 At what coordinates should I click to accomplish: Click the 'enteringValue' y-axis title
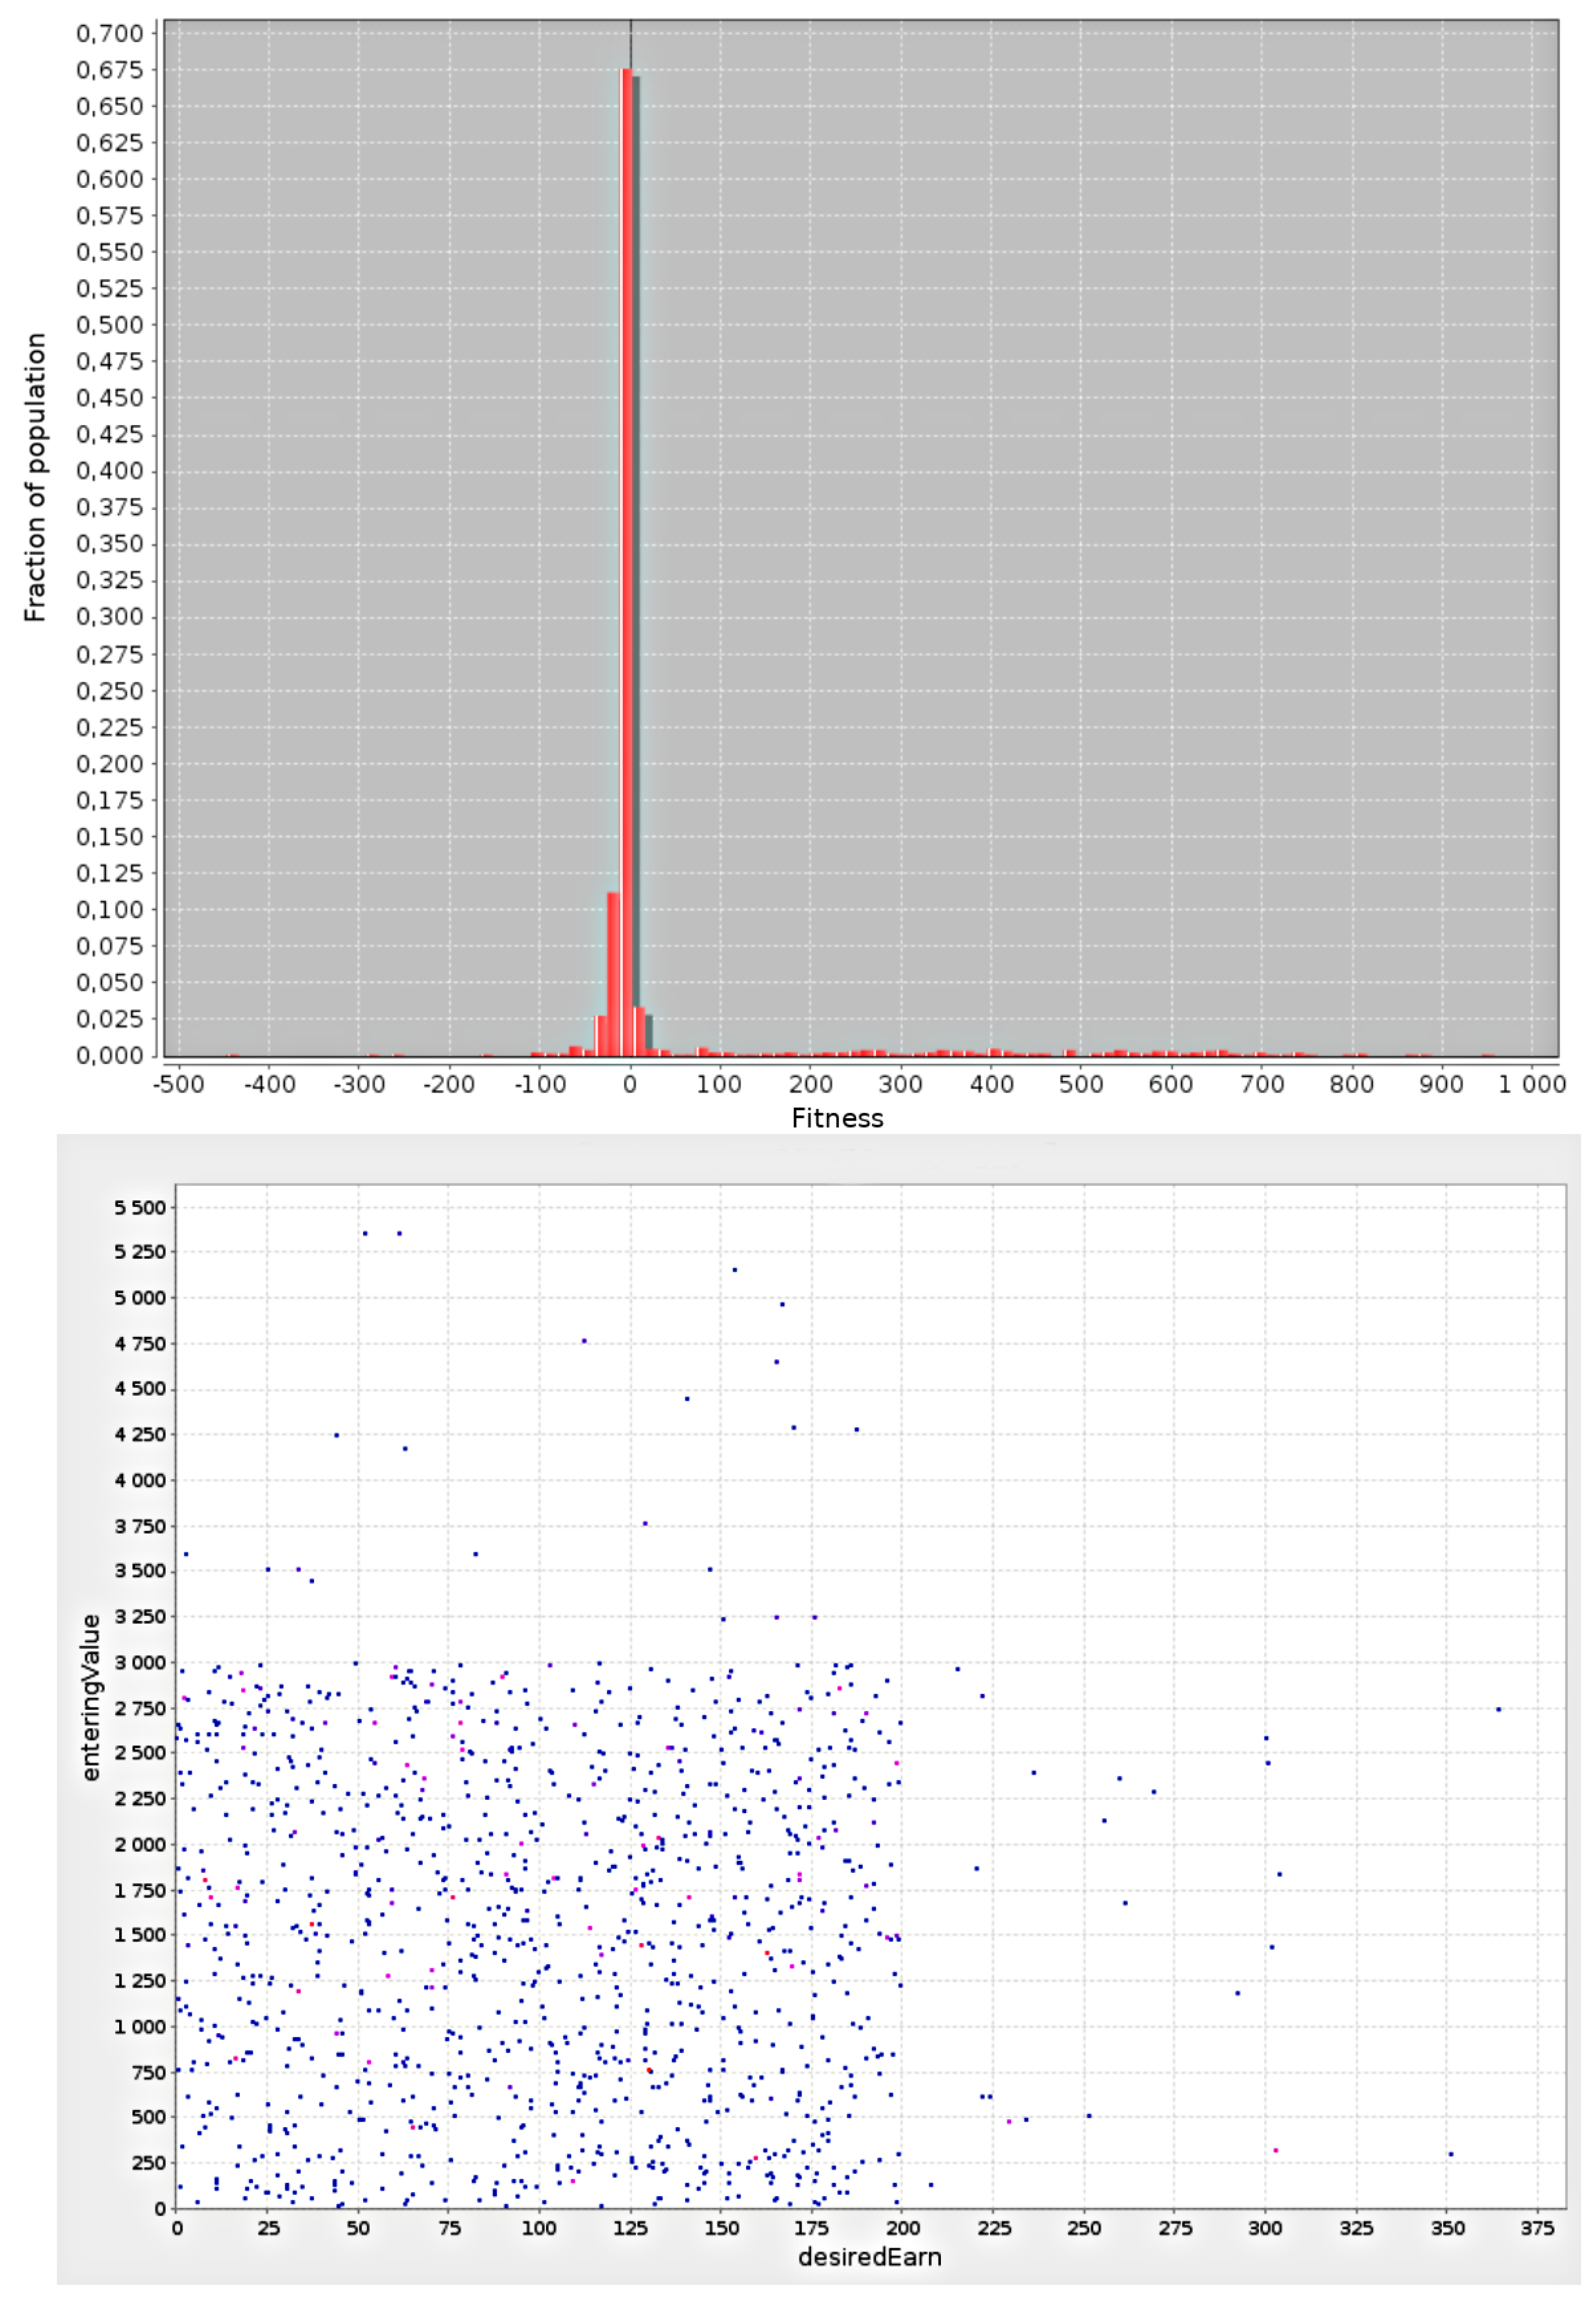pos(91,1697)
